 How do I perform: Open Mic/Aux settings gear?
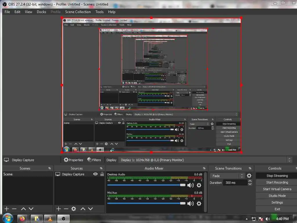(x=199, y=204)
